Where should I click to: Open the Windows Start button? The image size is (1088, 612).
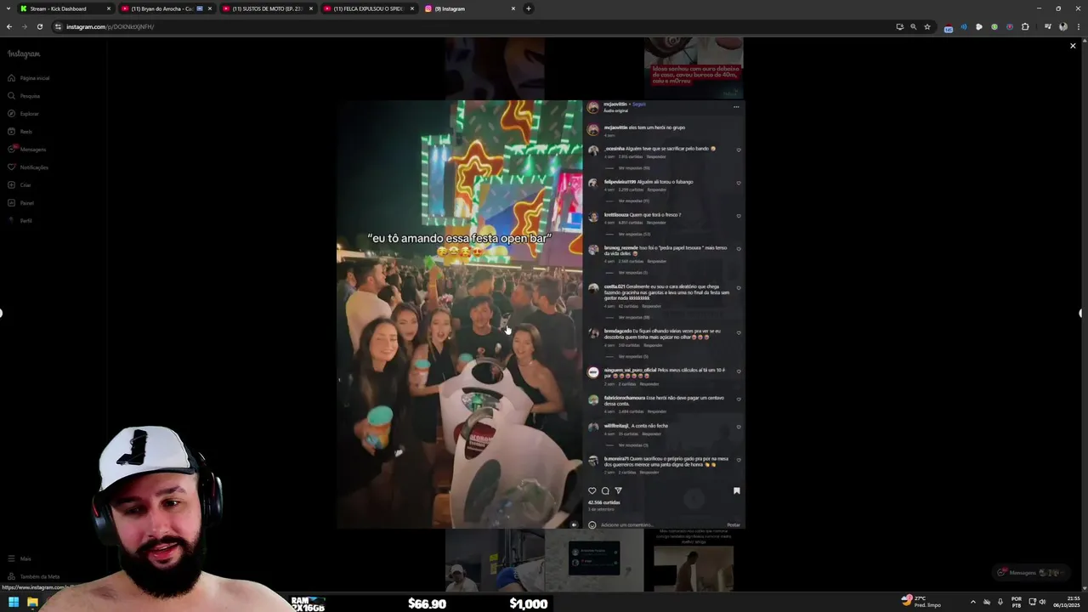tap(14, 603)
